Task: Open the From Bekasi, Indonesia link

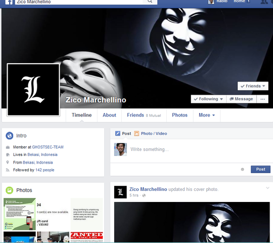Action: click(x=38, y=163)
